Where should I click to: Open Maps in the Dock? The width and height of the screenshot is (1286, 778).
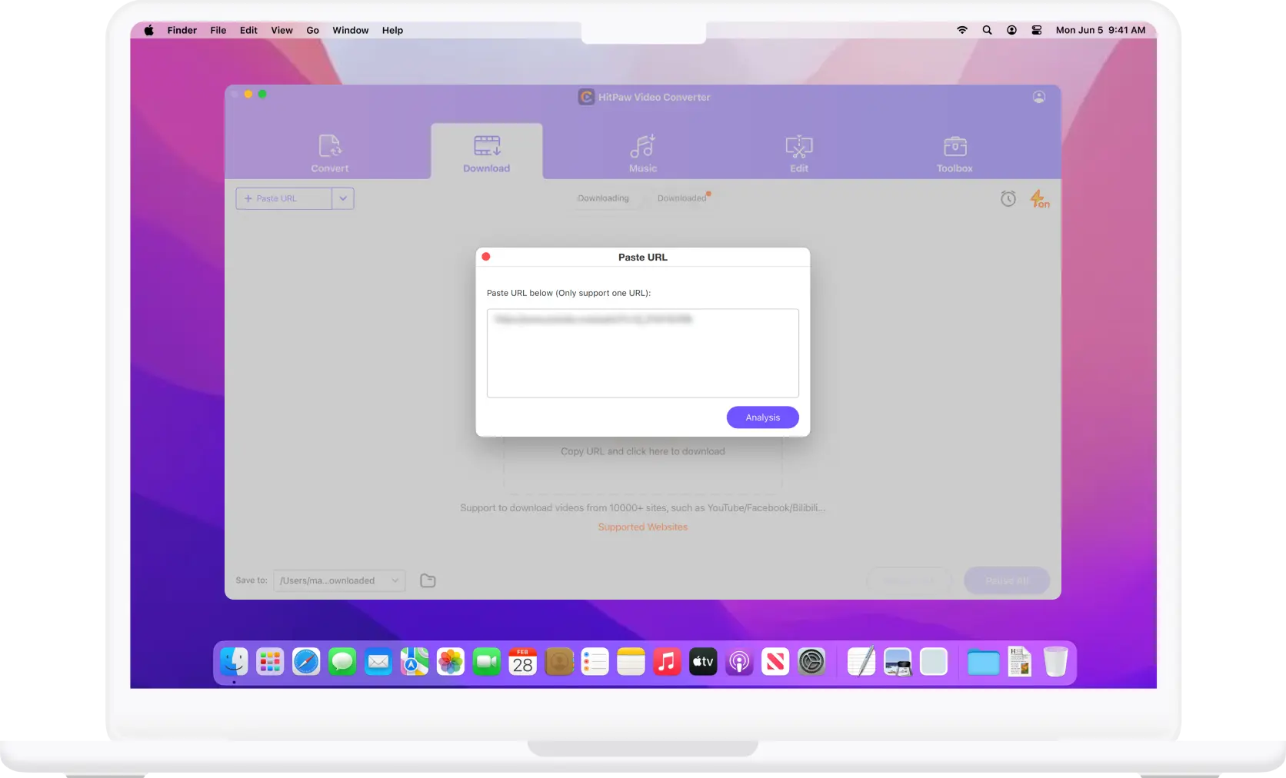415,662
